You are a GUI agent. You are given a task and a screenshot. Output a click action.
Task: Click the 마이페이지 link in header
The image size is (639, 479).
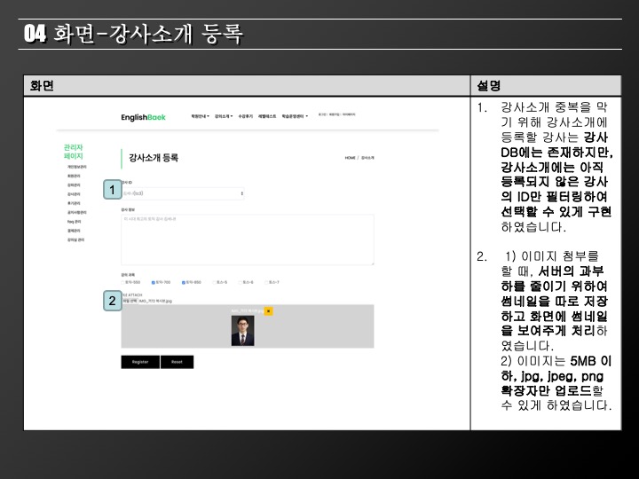click(x=349, y=114)
